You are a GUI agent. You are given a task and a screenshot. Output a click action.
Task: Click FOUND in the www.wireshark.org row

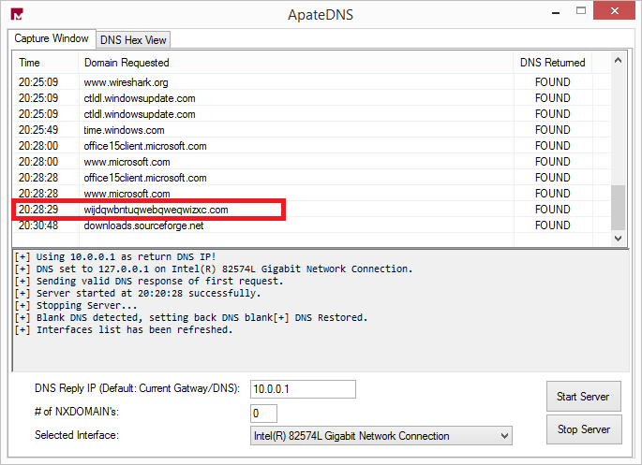click(552, 82)
